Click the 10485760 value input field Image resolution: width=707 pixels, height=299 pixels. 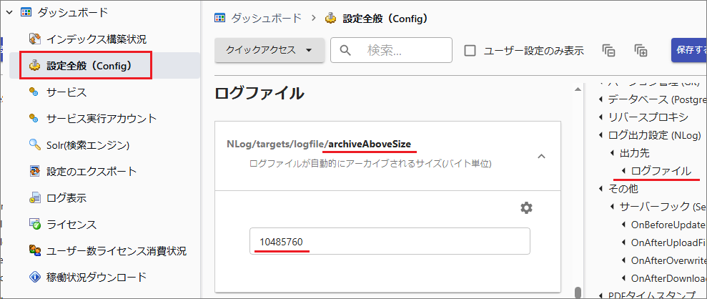click(x=390, y=241)
